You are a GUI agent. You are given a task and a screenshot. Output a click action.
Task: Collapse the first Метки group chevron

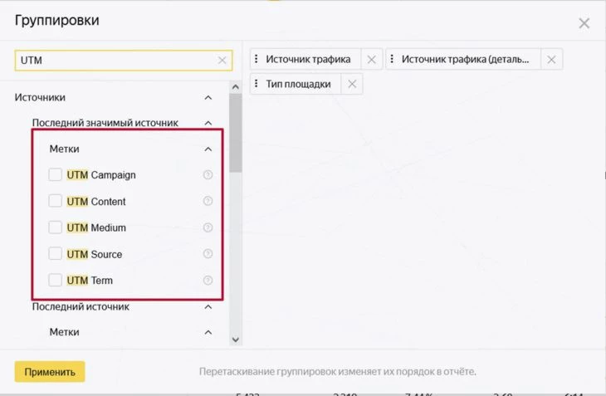click(208, 149)
